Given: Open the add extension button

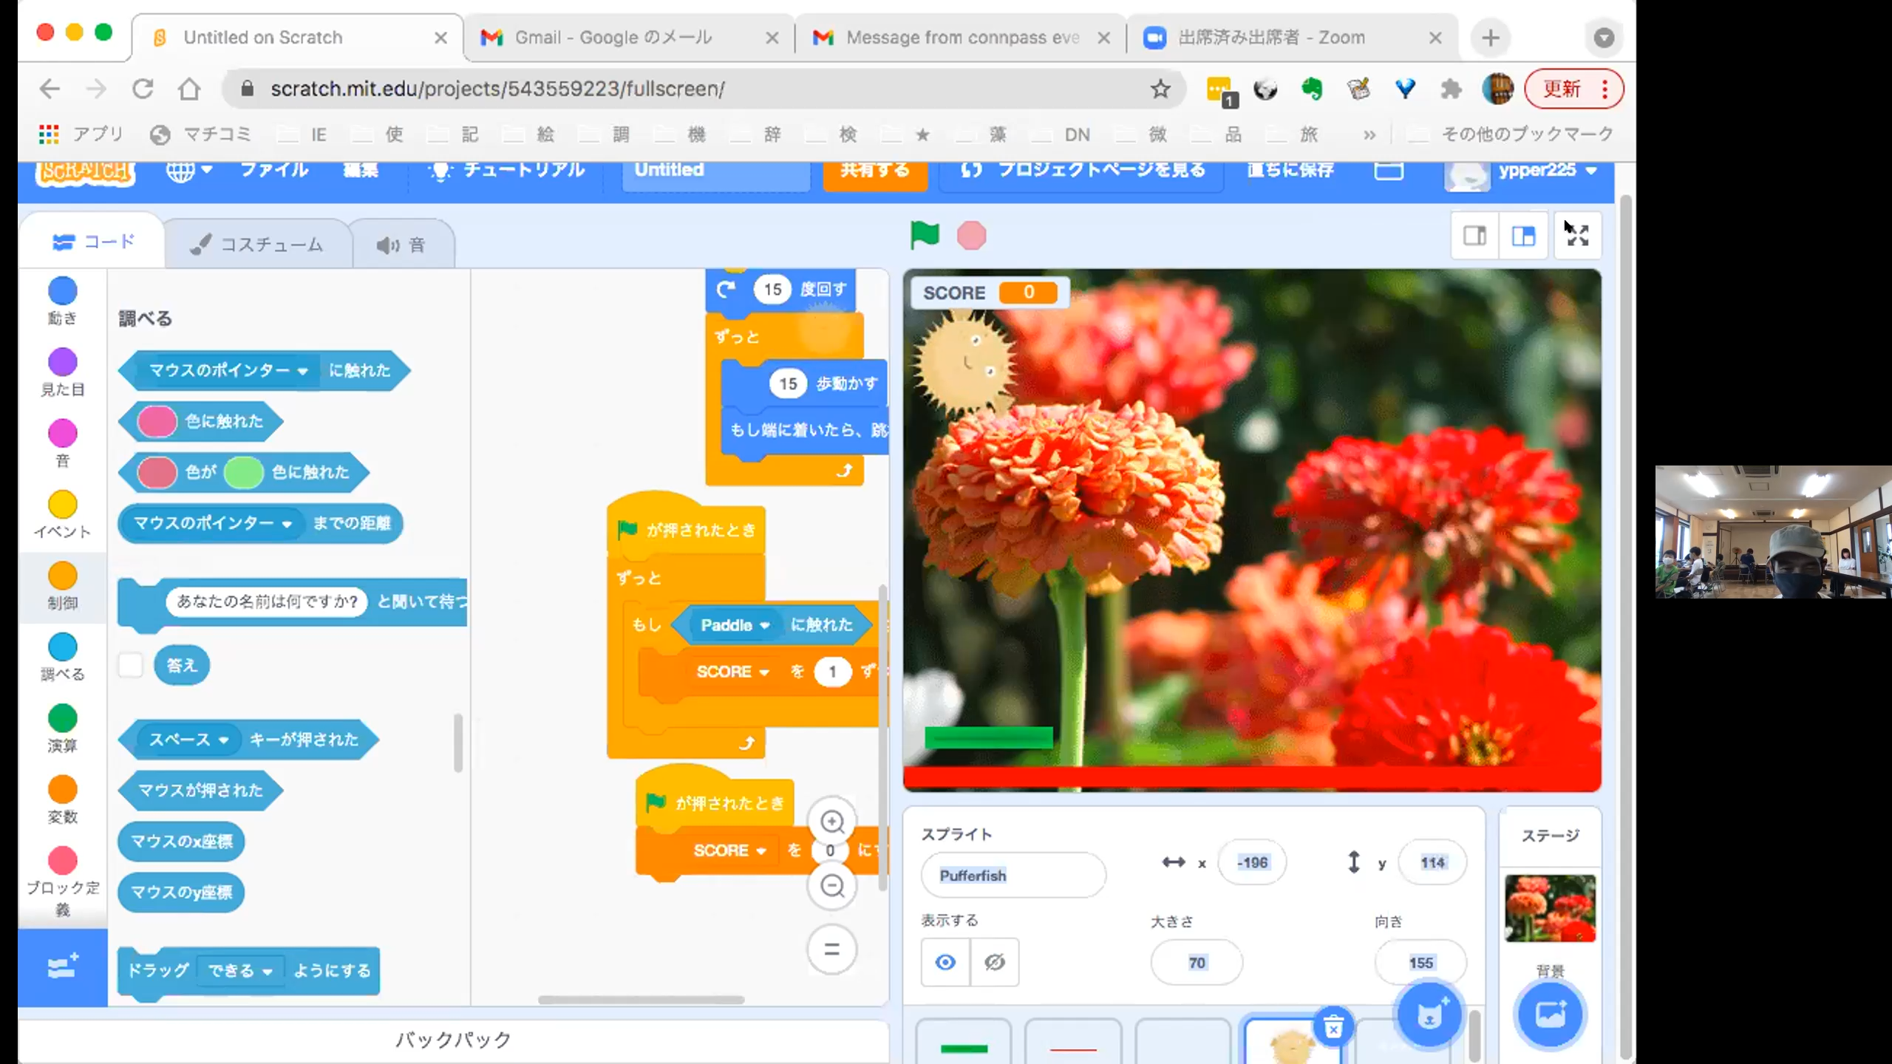Looking at the screenshot, I should coord(63,967).
